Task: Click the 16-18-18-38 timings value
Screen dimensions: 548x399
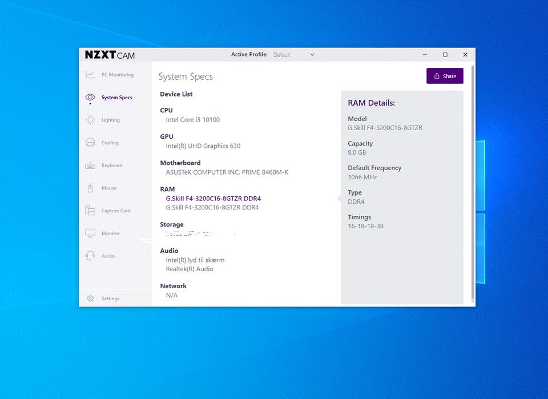Action: point(365,226)
